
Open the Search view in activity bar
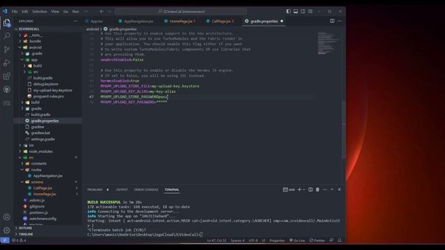pyautogui.click(x=7, y=36)
